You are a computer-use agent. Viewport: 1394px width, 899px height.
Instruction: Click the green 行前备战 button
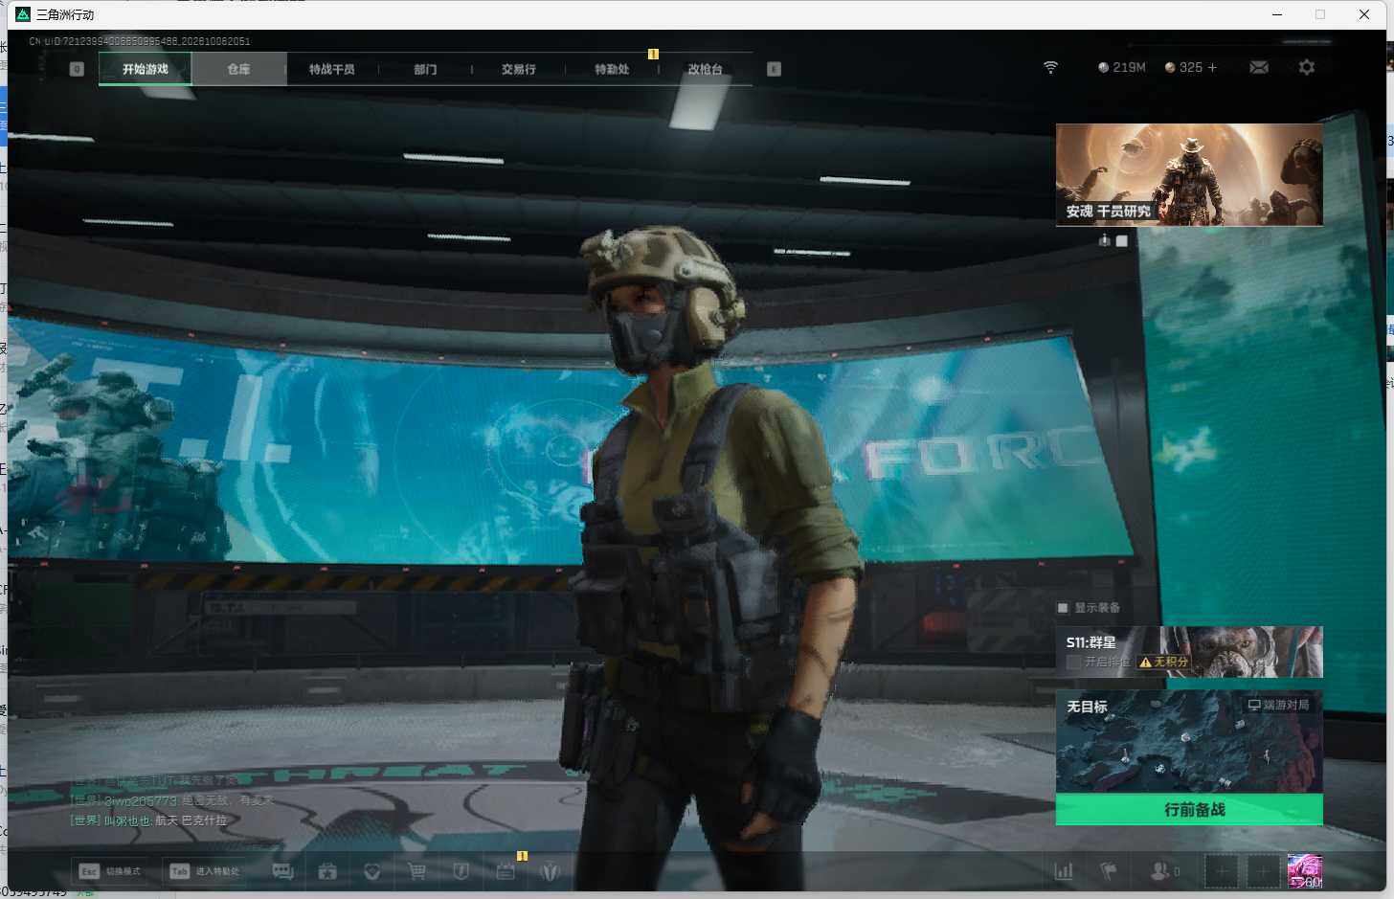tap(1189, 810)
